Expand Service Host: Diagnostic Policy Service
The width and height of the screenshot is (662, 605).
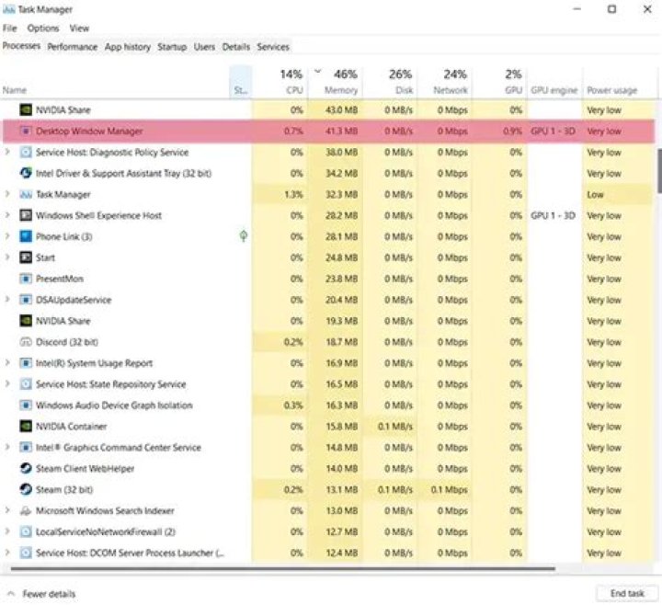click(x=8, y=153)
